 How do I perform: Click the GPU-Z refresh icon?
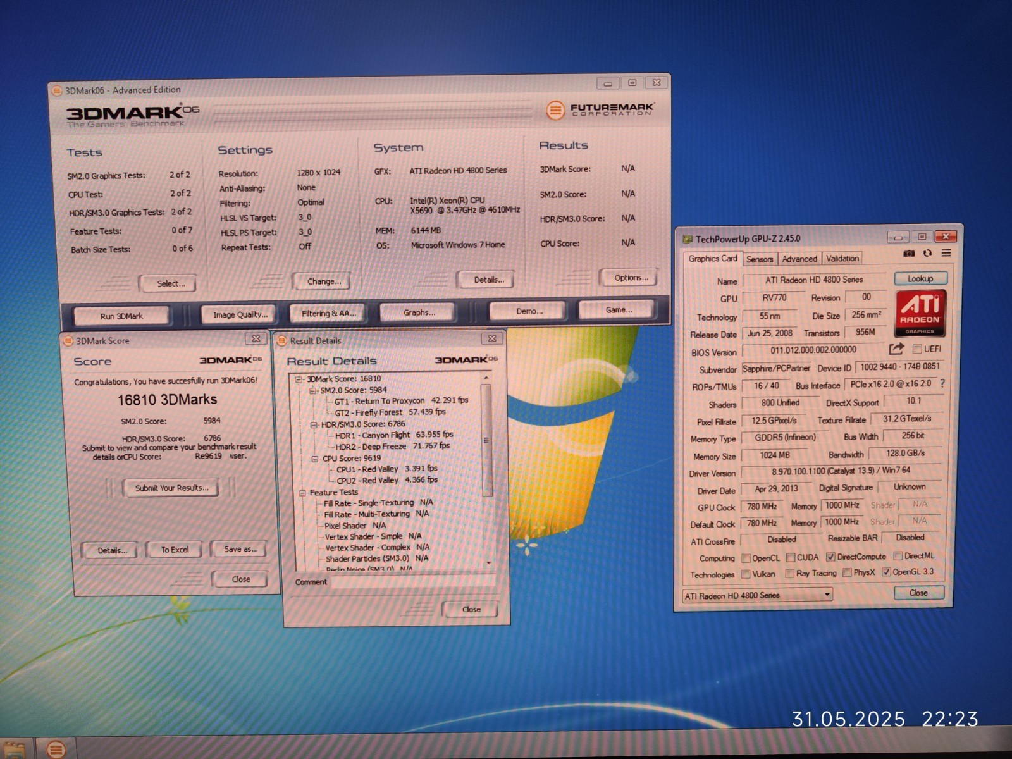[x=927, y=253]
